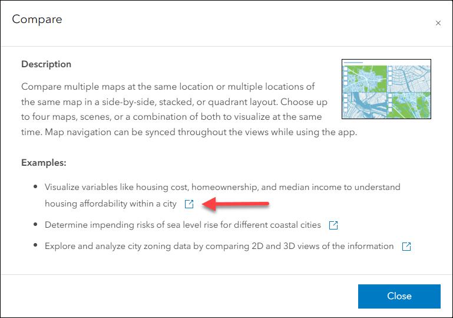This screenshot has height=318, width=453.
Task: Launch the city zoning 2D/3D example link icon
Action: 406,247
